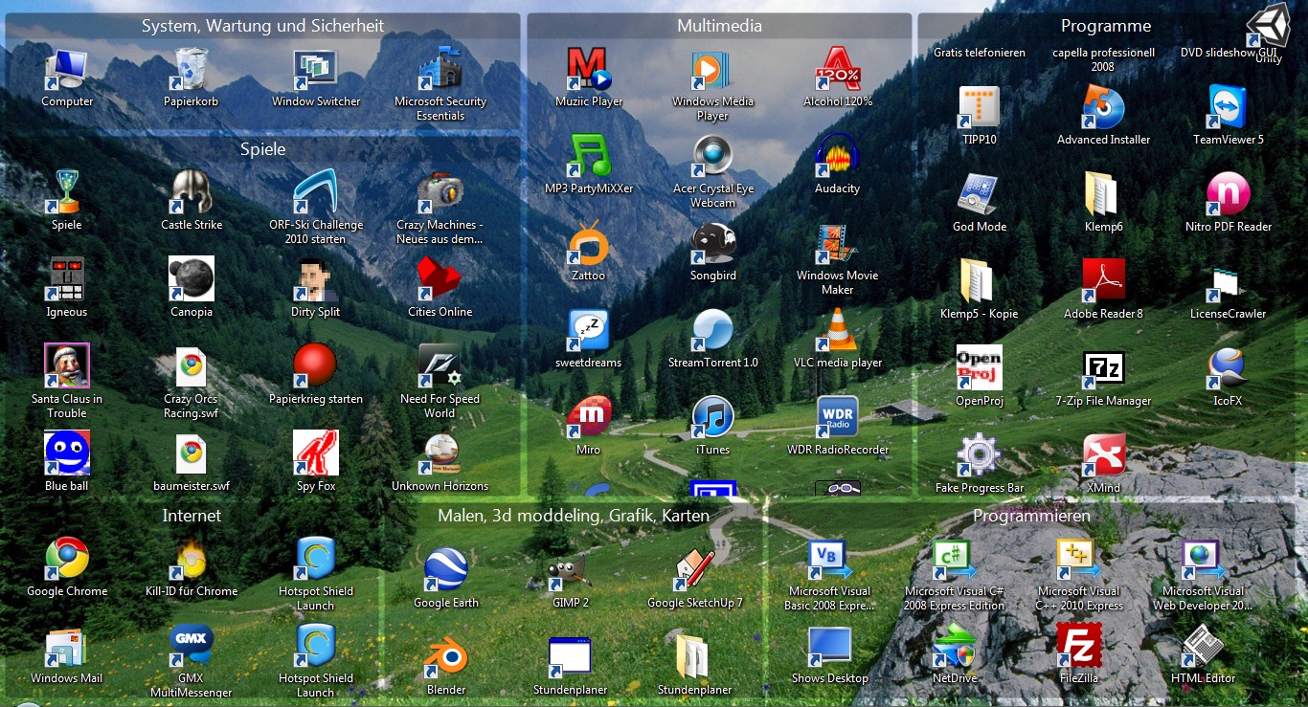Open GIMP 2 image editor
This screenshot has height=707, width=1308.
pos(569,569)
